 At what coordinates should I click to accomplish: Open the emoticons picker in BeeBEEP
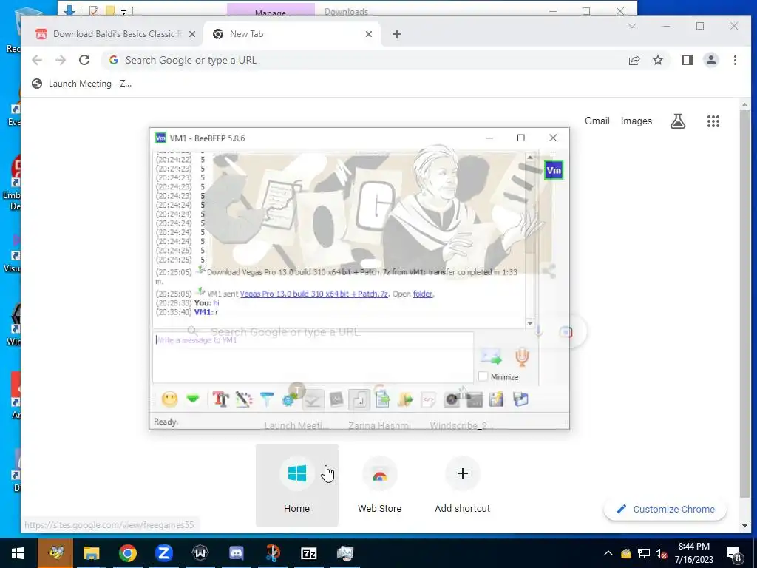[169, 399]
